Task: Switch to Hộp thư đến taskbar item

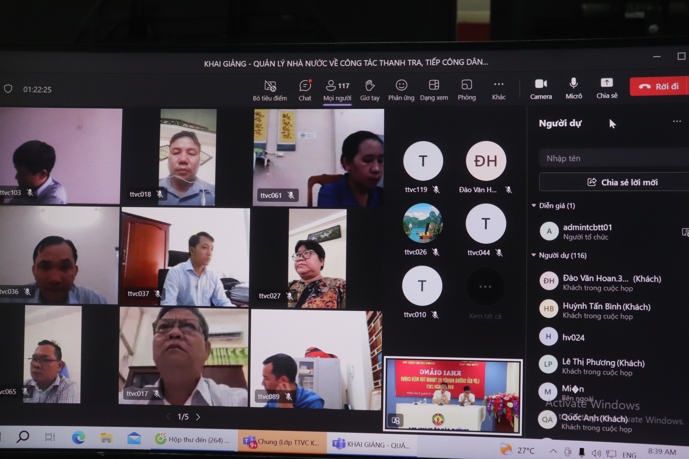Action: click(192, 440)
